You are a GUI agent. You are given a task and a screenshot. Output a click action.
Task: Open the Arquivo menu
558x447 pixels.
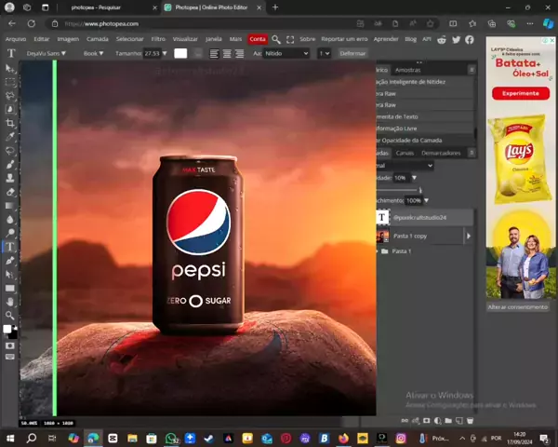pos(16,39)
